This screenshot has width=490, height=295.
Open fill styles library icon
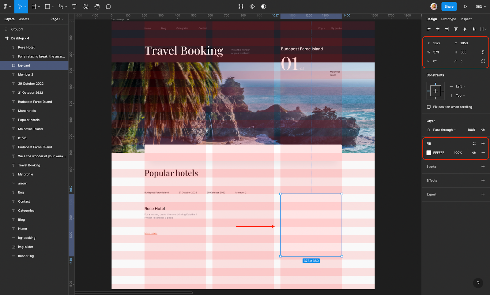click(474, 144)
